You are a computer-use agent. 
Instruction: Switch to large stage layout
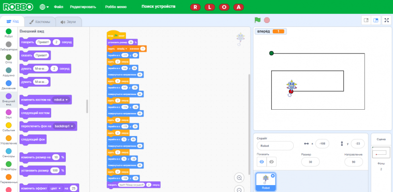(x=376, y=20)
